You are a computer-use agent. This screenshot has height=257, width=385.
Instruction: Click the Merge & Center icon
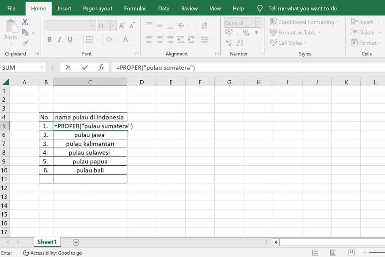pos(204,39)
